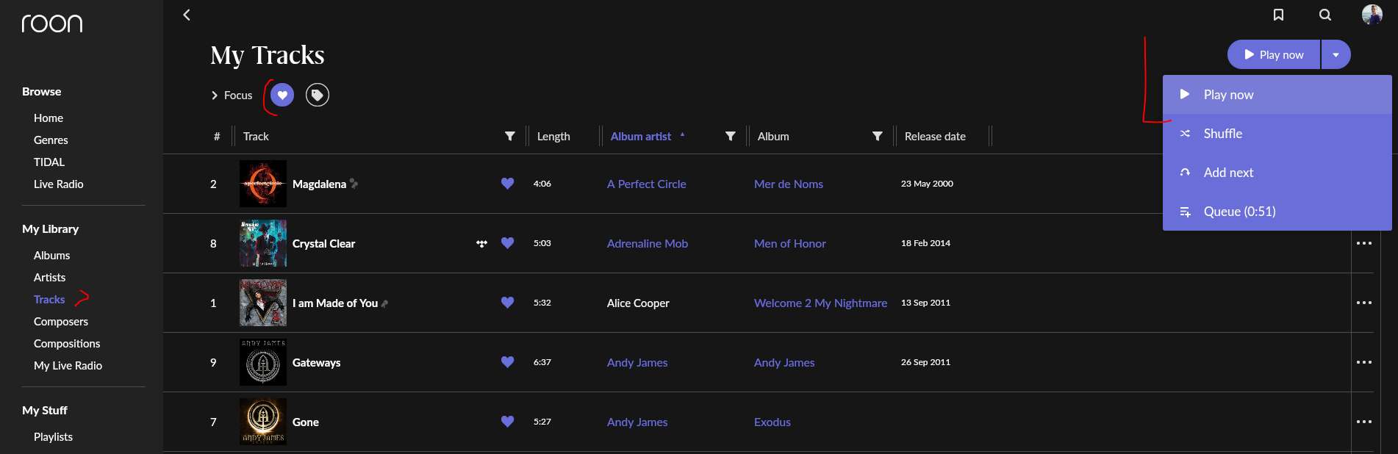Collapse the Play now dropdown arrow

pyautogui.click(x=1336, y=55)
